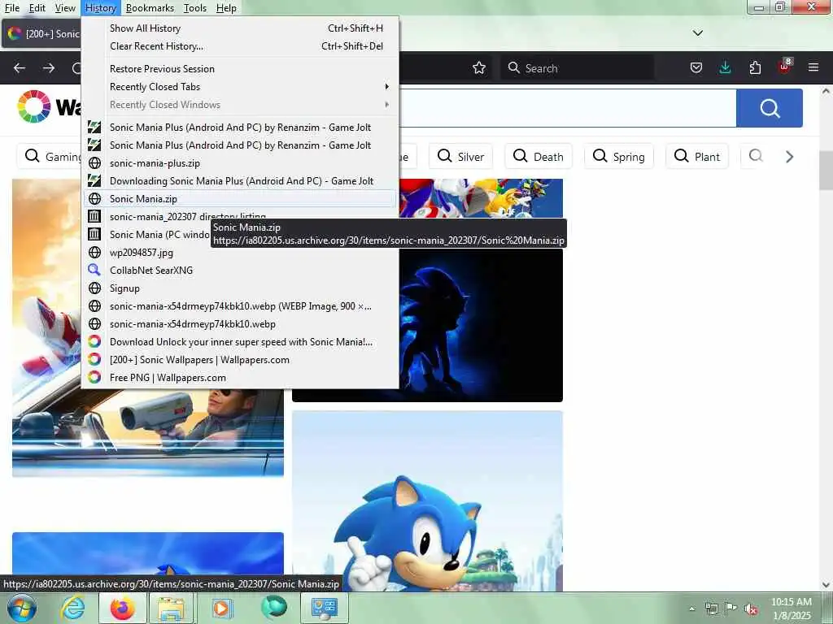Click the network tray icon
Viewport: 833px width, 624px height.
pos(711,609)
